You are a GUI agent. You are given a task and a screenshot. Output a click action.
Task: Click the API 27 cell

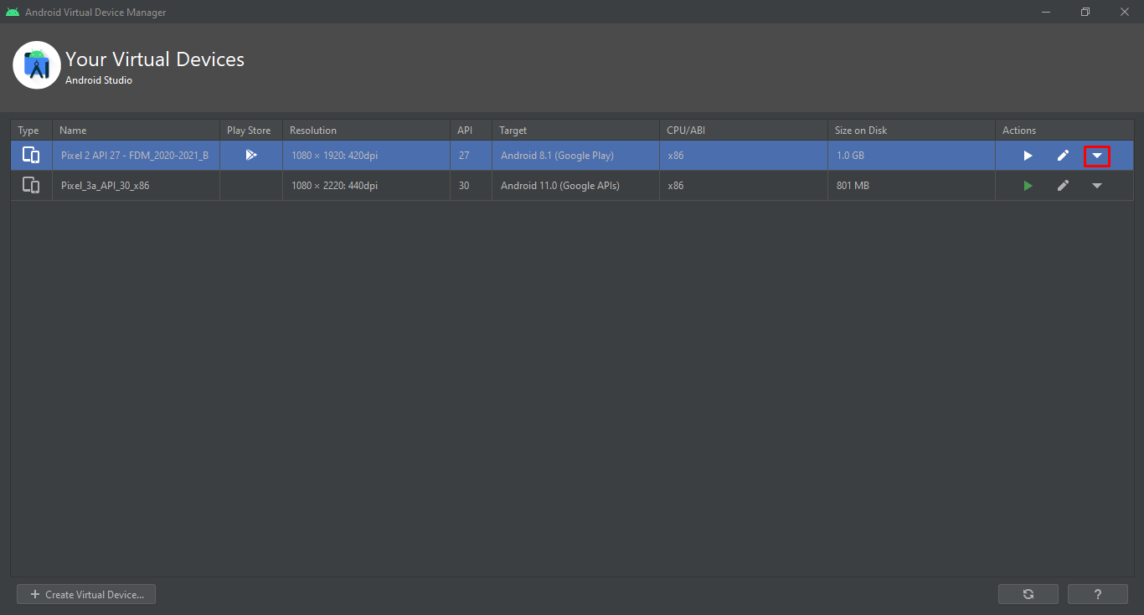click(471, 156)
